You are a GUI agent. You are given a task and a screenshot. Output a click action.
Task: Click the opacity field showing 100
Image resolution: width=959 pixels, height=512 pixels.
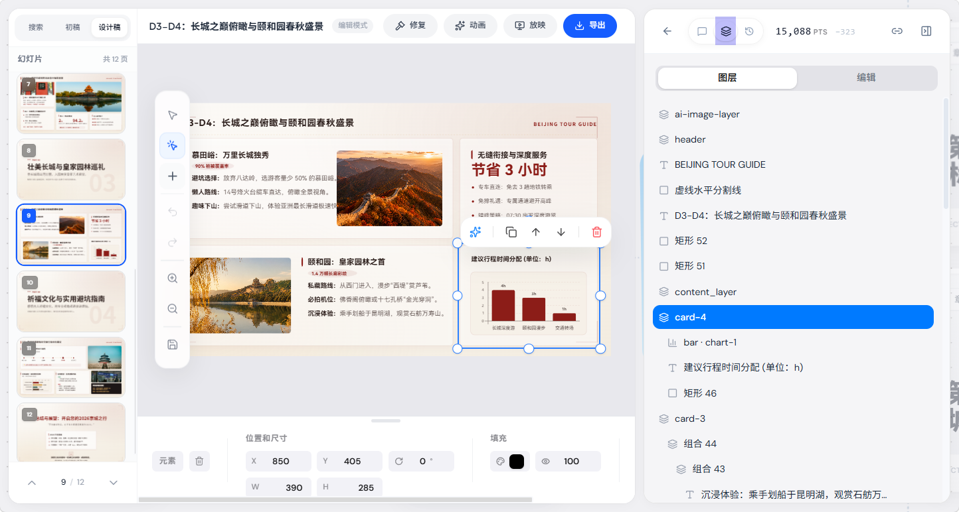click(x=568, y=461)
